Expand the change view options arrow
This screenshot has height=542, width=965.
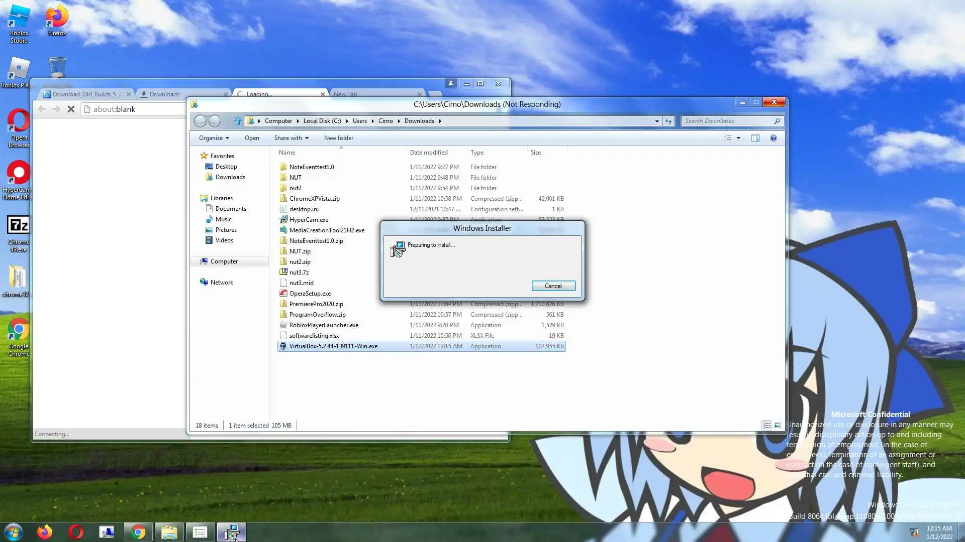738,138
